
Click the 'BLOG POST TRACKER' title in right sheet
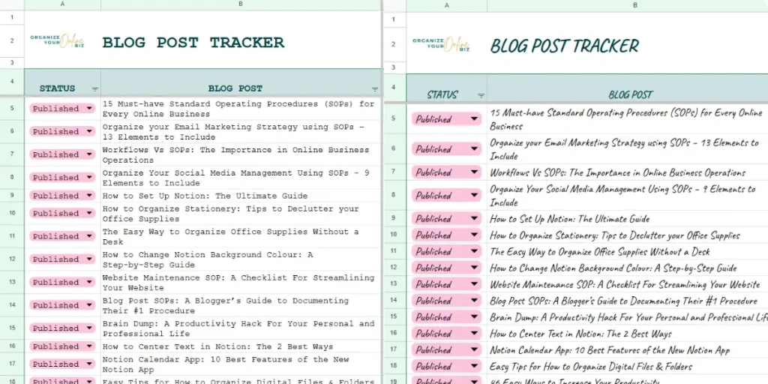point(564,46)
